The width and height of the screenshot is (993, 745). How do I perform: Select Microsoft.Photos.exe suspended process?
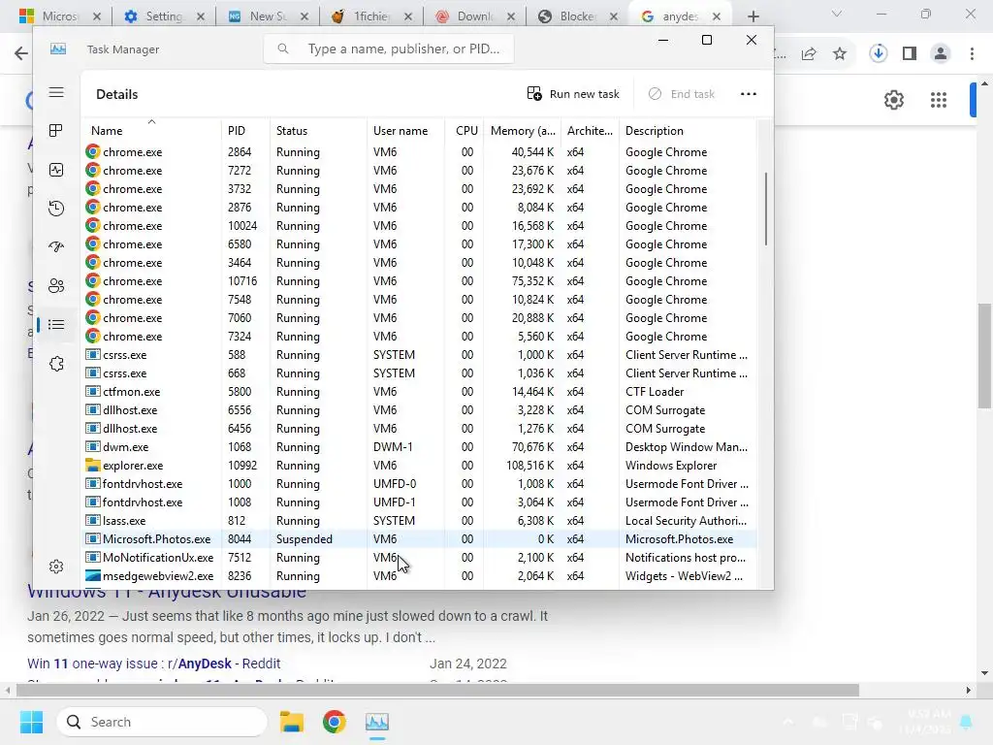point(419,539)
